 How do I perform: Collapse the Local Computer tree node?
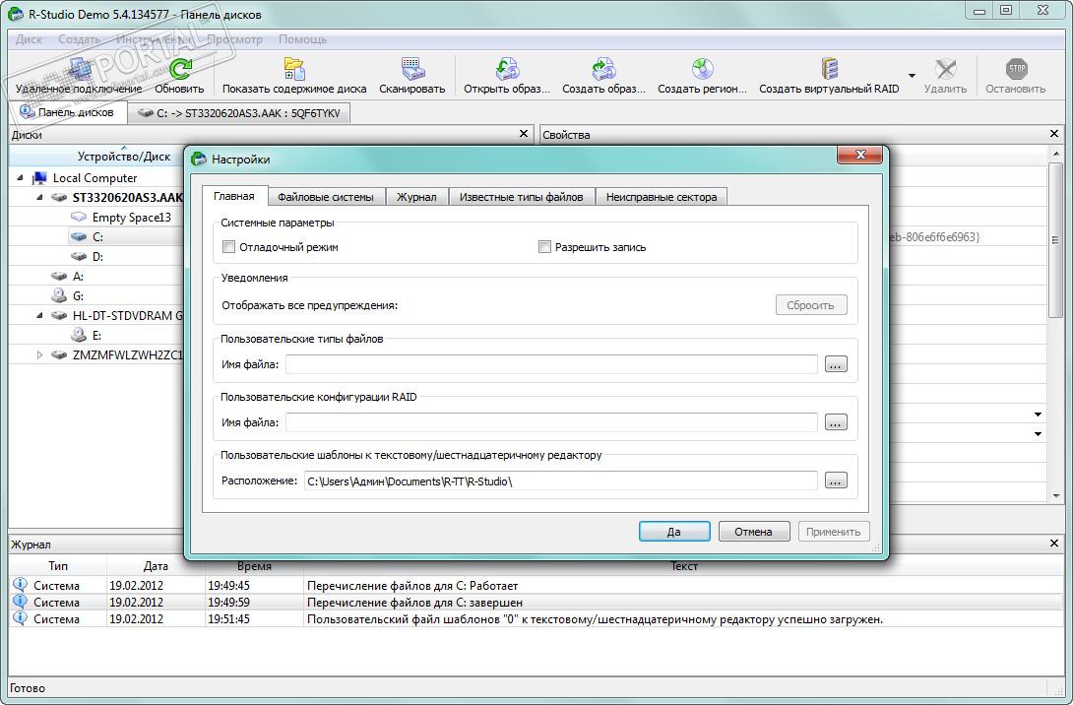[x=20, y=178]
